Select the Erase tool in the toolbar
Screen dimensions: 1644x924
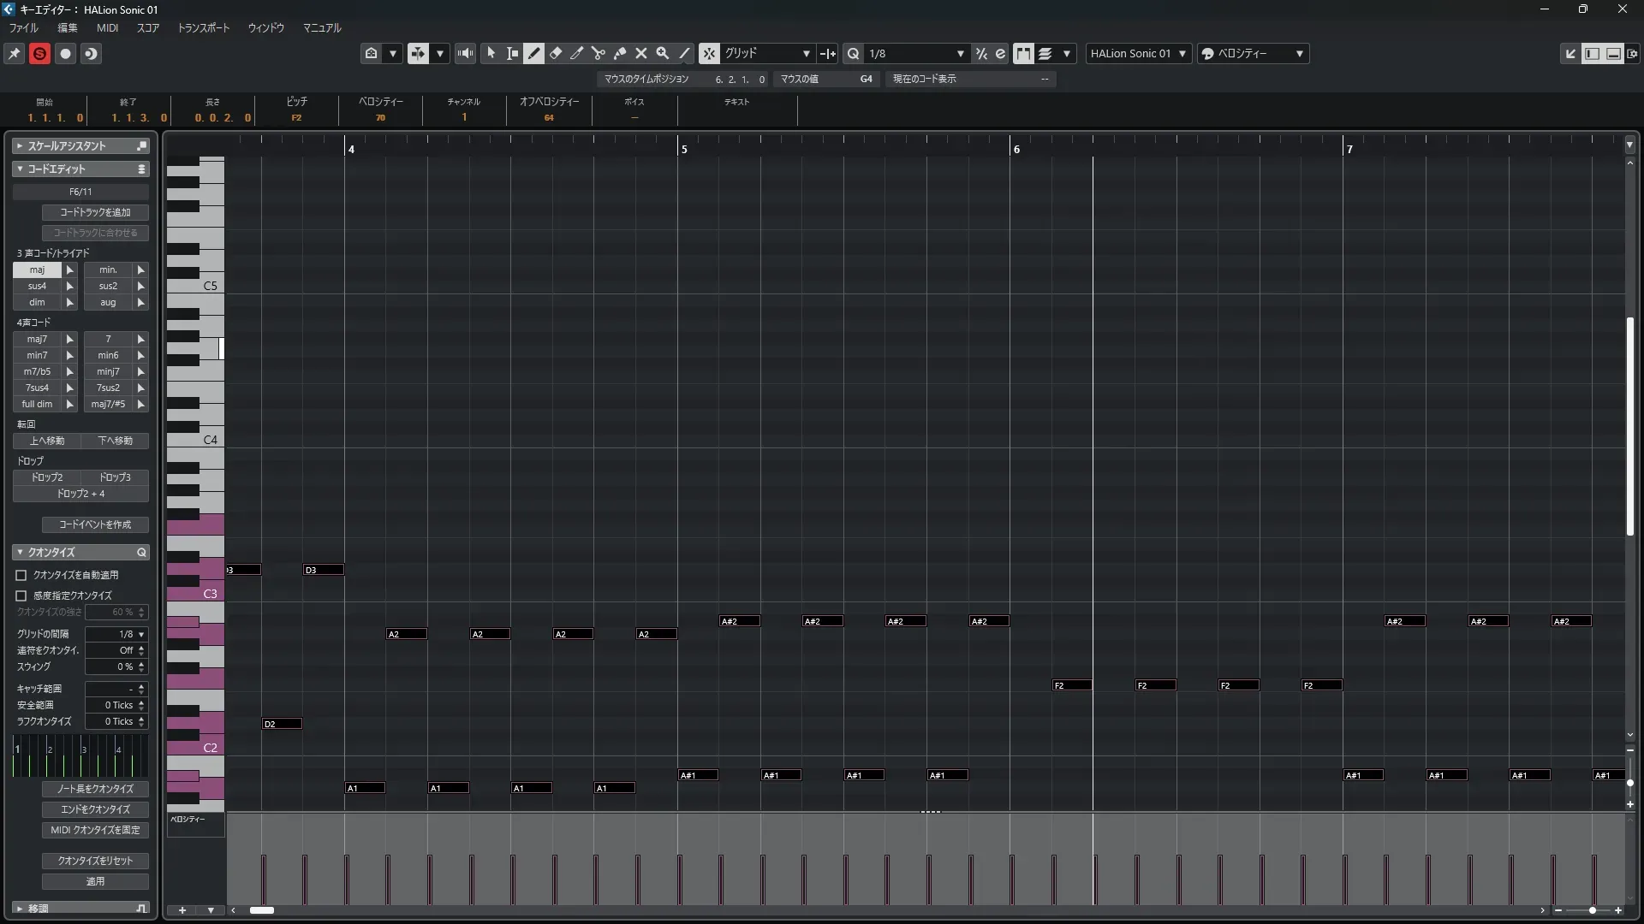pyautogui.click(x=556, y=53)
